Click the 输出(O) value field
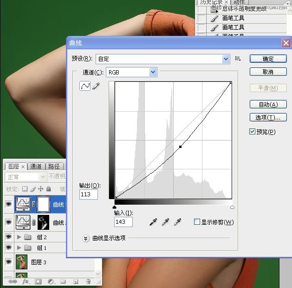Viewport: 292px width, 288px height. click(89, 194)
